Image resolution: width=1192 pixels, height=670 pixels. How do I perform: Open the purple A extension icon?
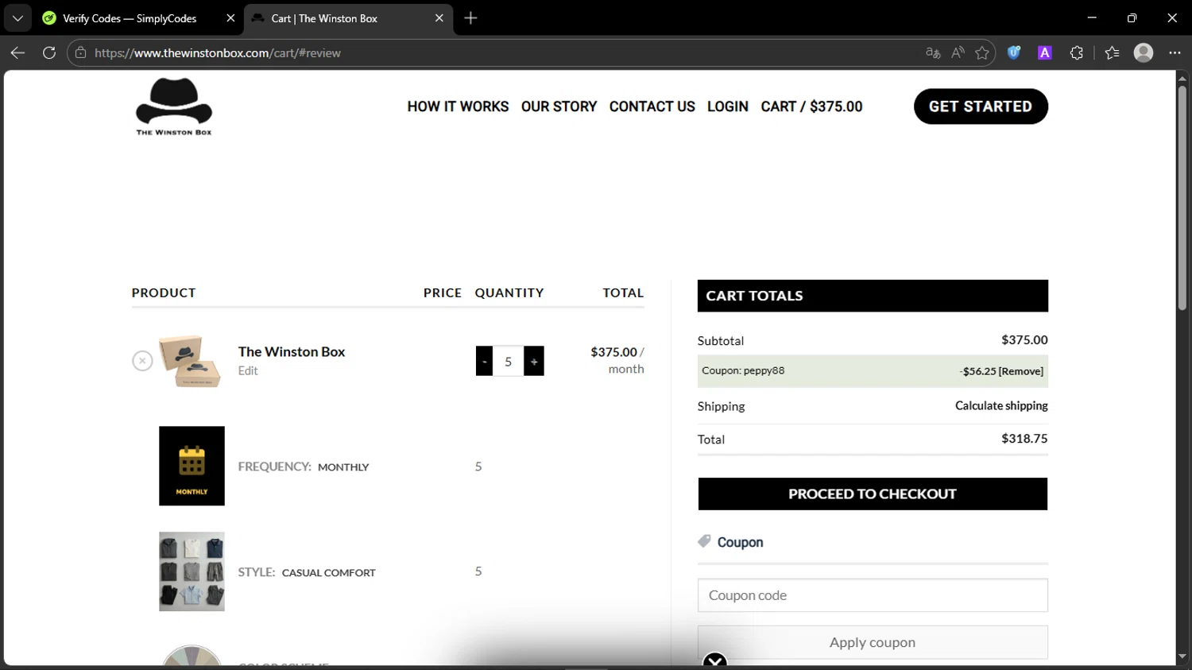click(1045, 53)
